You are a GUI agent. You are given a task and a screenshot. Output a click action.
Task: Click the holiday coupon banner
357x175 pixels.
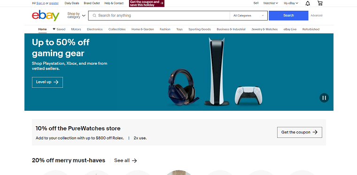147,3
